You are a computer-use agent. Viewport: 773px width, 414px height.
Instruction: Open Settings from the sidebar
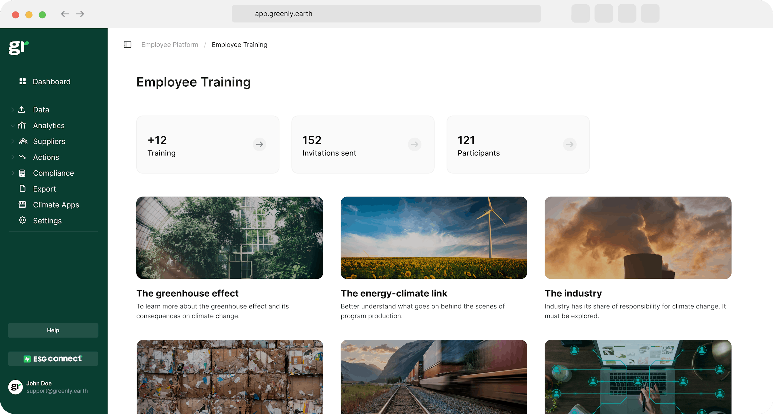[x=47, y=220]
